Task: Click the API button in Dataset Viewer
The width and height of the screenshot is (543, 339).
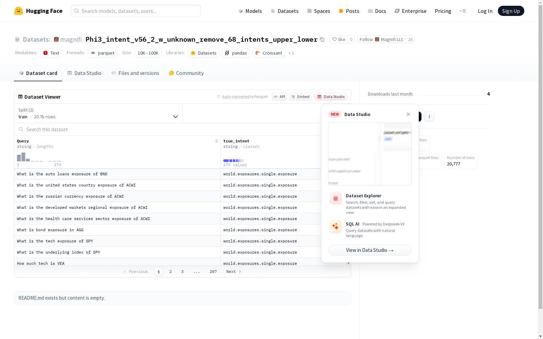Action: pyautogui.click(x=279, y=97)
